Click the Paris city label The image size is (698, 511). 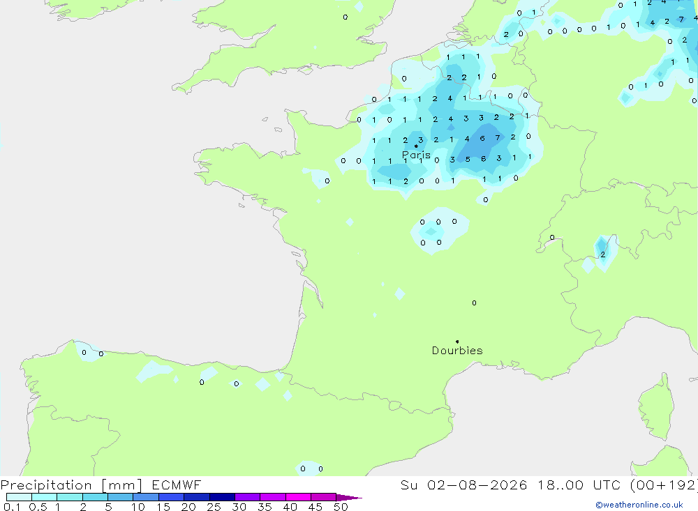coord(416,155)
